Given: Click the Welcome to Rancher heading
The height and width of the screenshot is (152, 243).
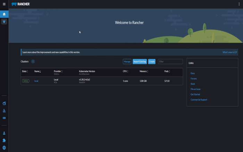Looking at the screenshot, I should tap(129, 23).
